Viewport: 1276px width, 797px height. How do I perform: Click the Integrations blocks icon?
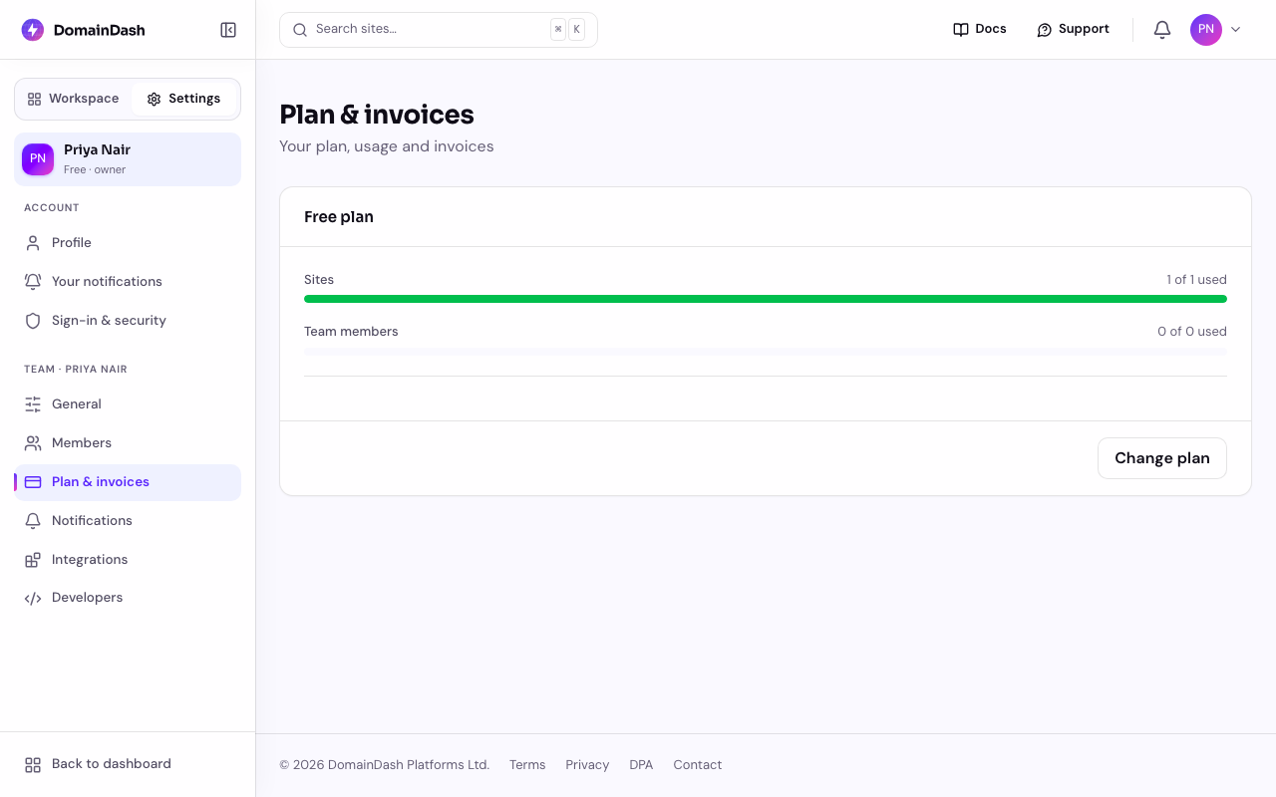coord(33,560)
